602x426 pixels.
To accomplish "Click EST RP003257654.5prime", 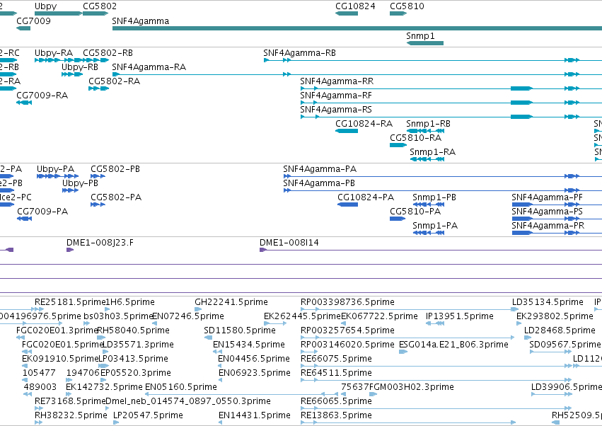I will point(407,338).
